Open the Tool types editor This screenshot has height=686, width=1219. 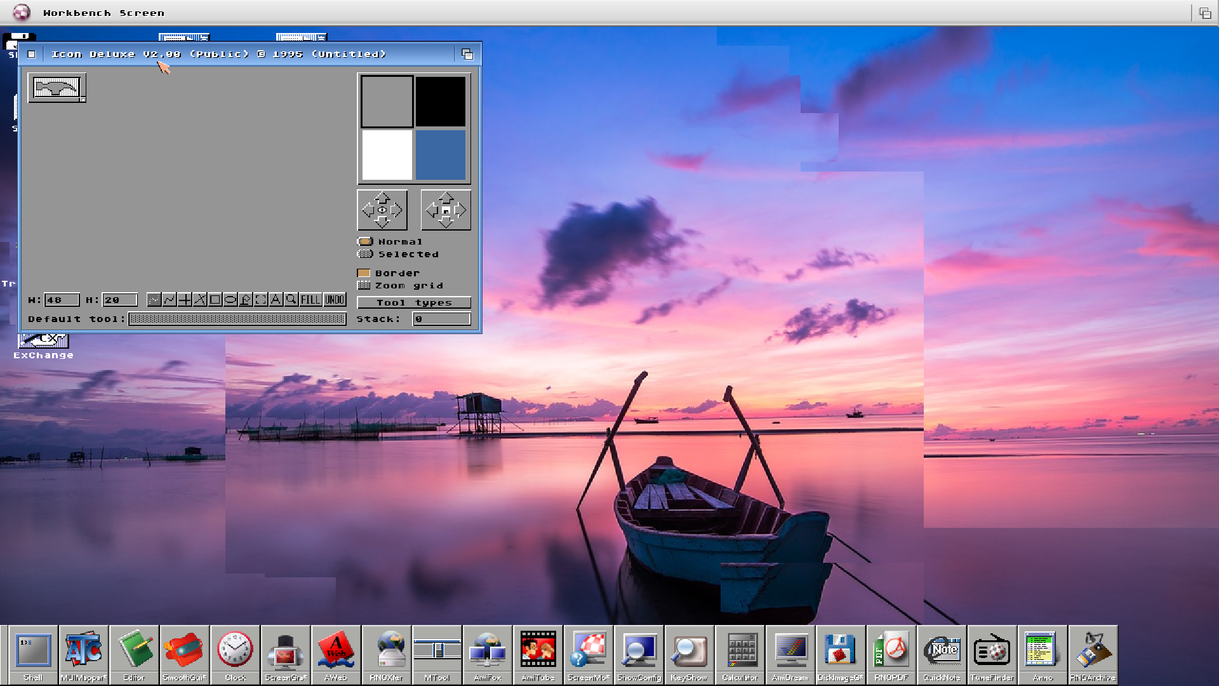[x=413, y=303]
